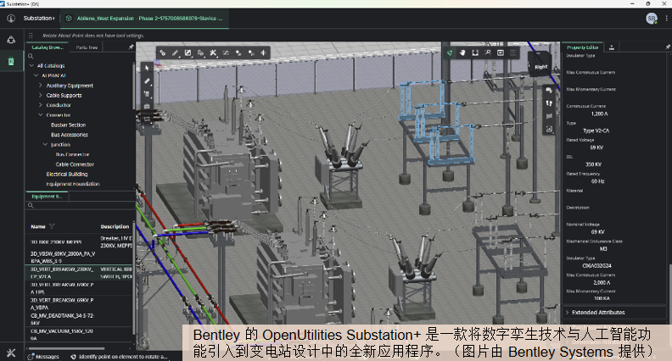Select row 3D_VERT_BREAKSW_230KV
Viewport: 672px width, 361px height.
tap(80, 273)
